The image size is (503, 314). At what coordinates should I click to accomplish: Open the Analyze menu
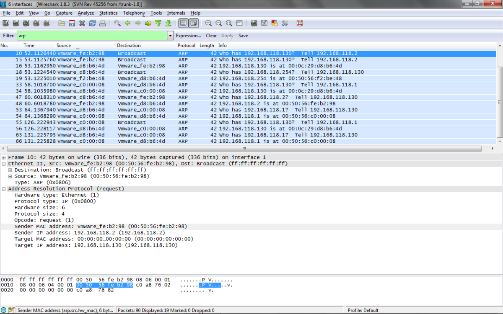[86, 13]
